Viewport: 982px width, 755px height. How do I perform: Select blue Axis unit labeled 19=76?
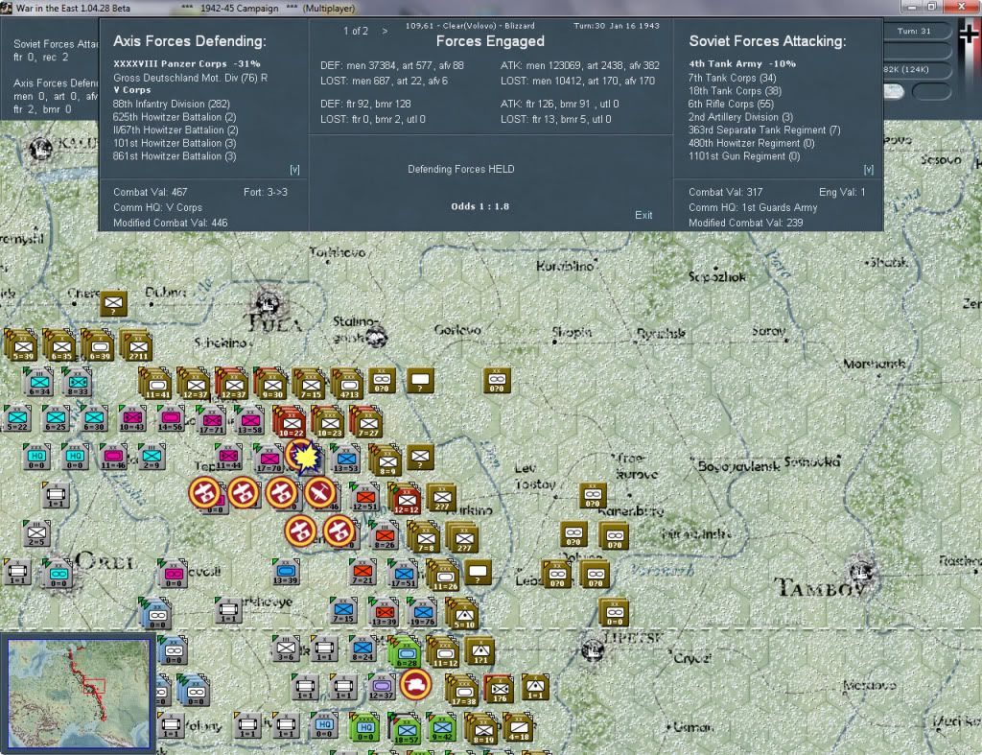point(422,612)
